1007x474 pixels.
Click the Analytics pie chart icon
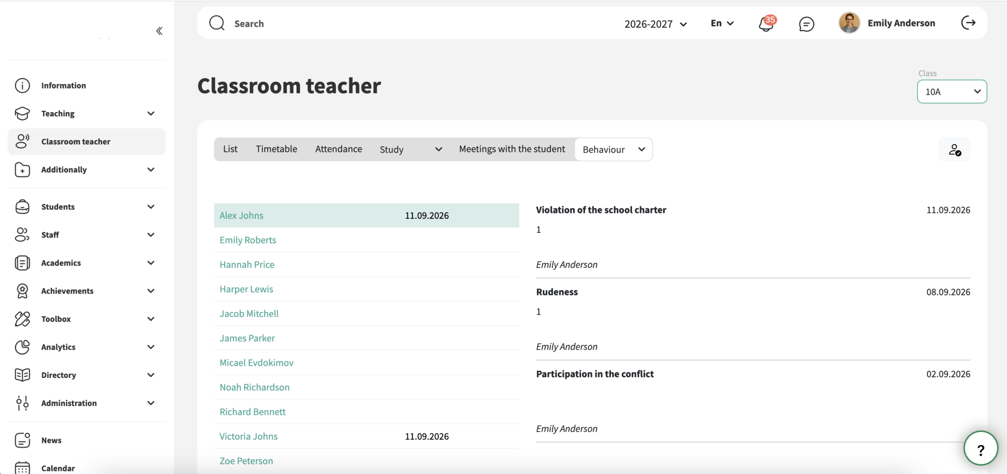[23, 347]
